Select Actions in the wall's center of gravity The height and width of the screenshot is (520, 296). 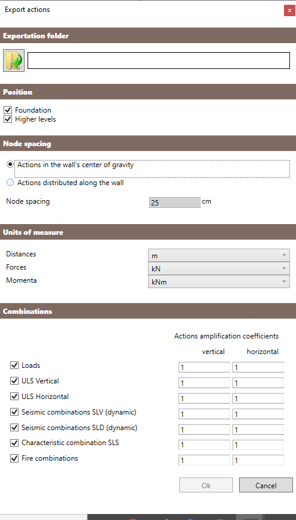point(10,165)
